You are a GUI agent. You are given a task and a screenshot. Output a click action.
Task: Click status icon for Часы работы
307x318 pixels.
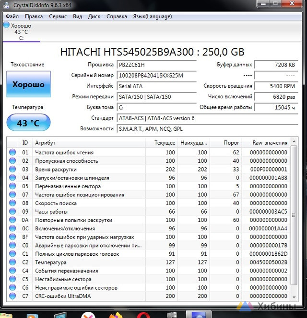coord(12,211)
